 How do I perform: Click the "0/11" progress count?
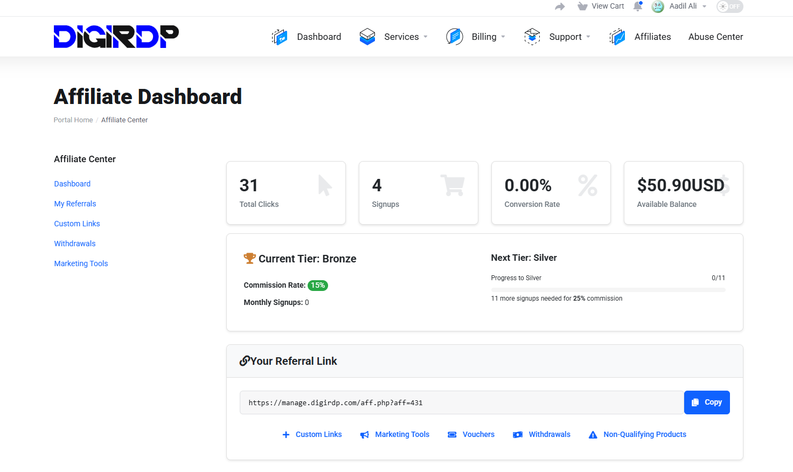click(719, 278)
